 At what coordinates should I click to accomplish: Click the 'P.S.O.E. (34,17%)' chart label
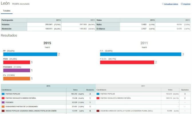(108, 59)
